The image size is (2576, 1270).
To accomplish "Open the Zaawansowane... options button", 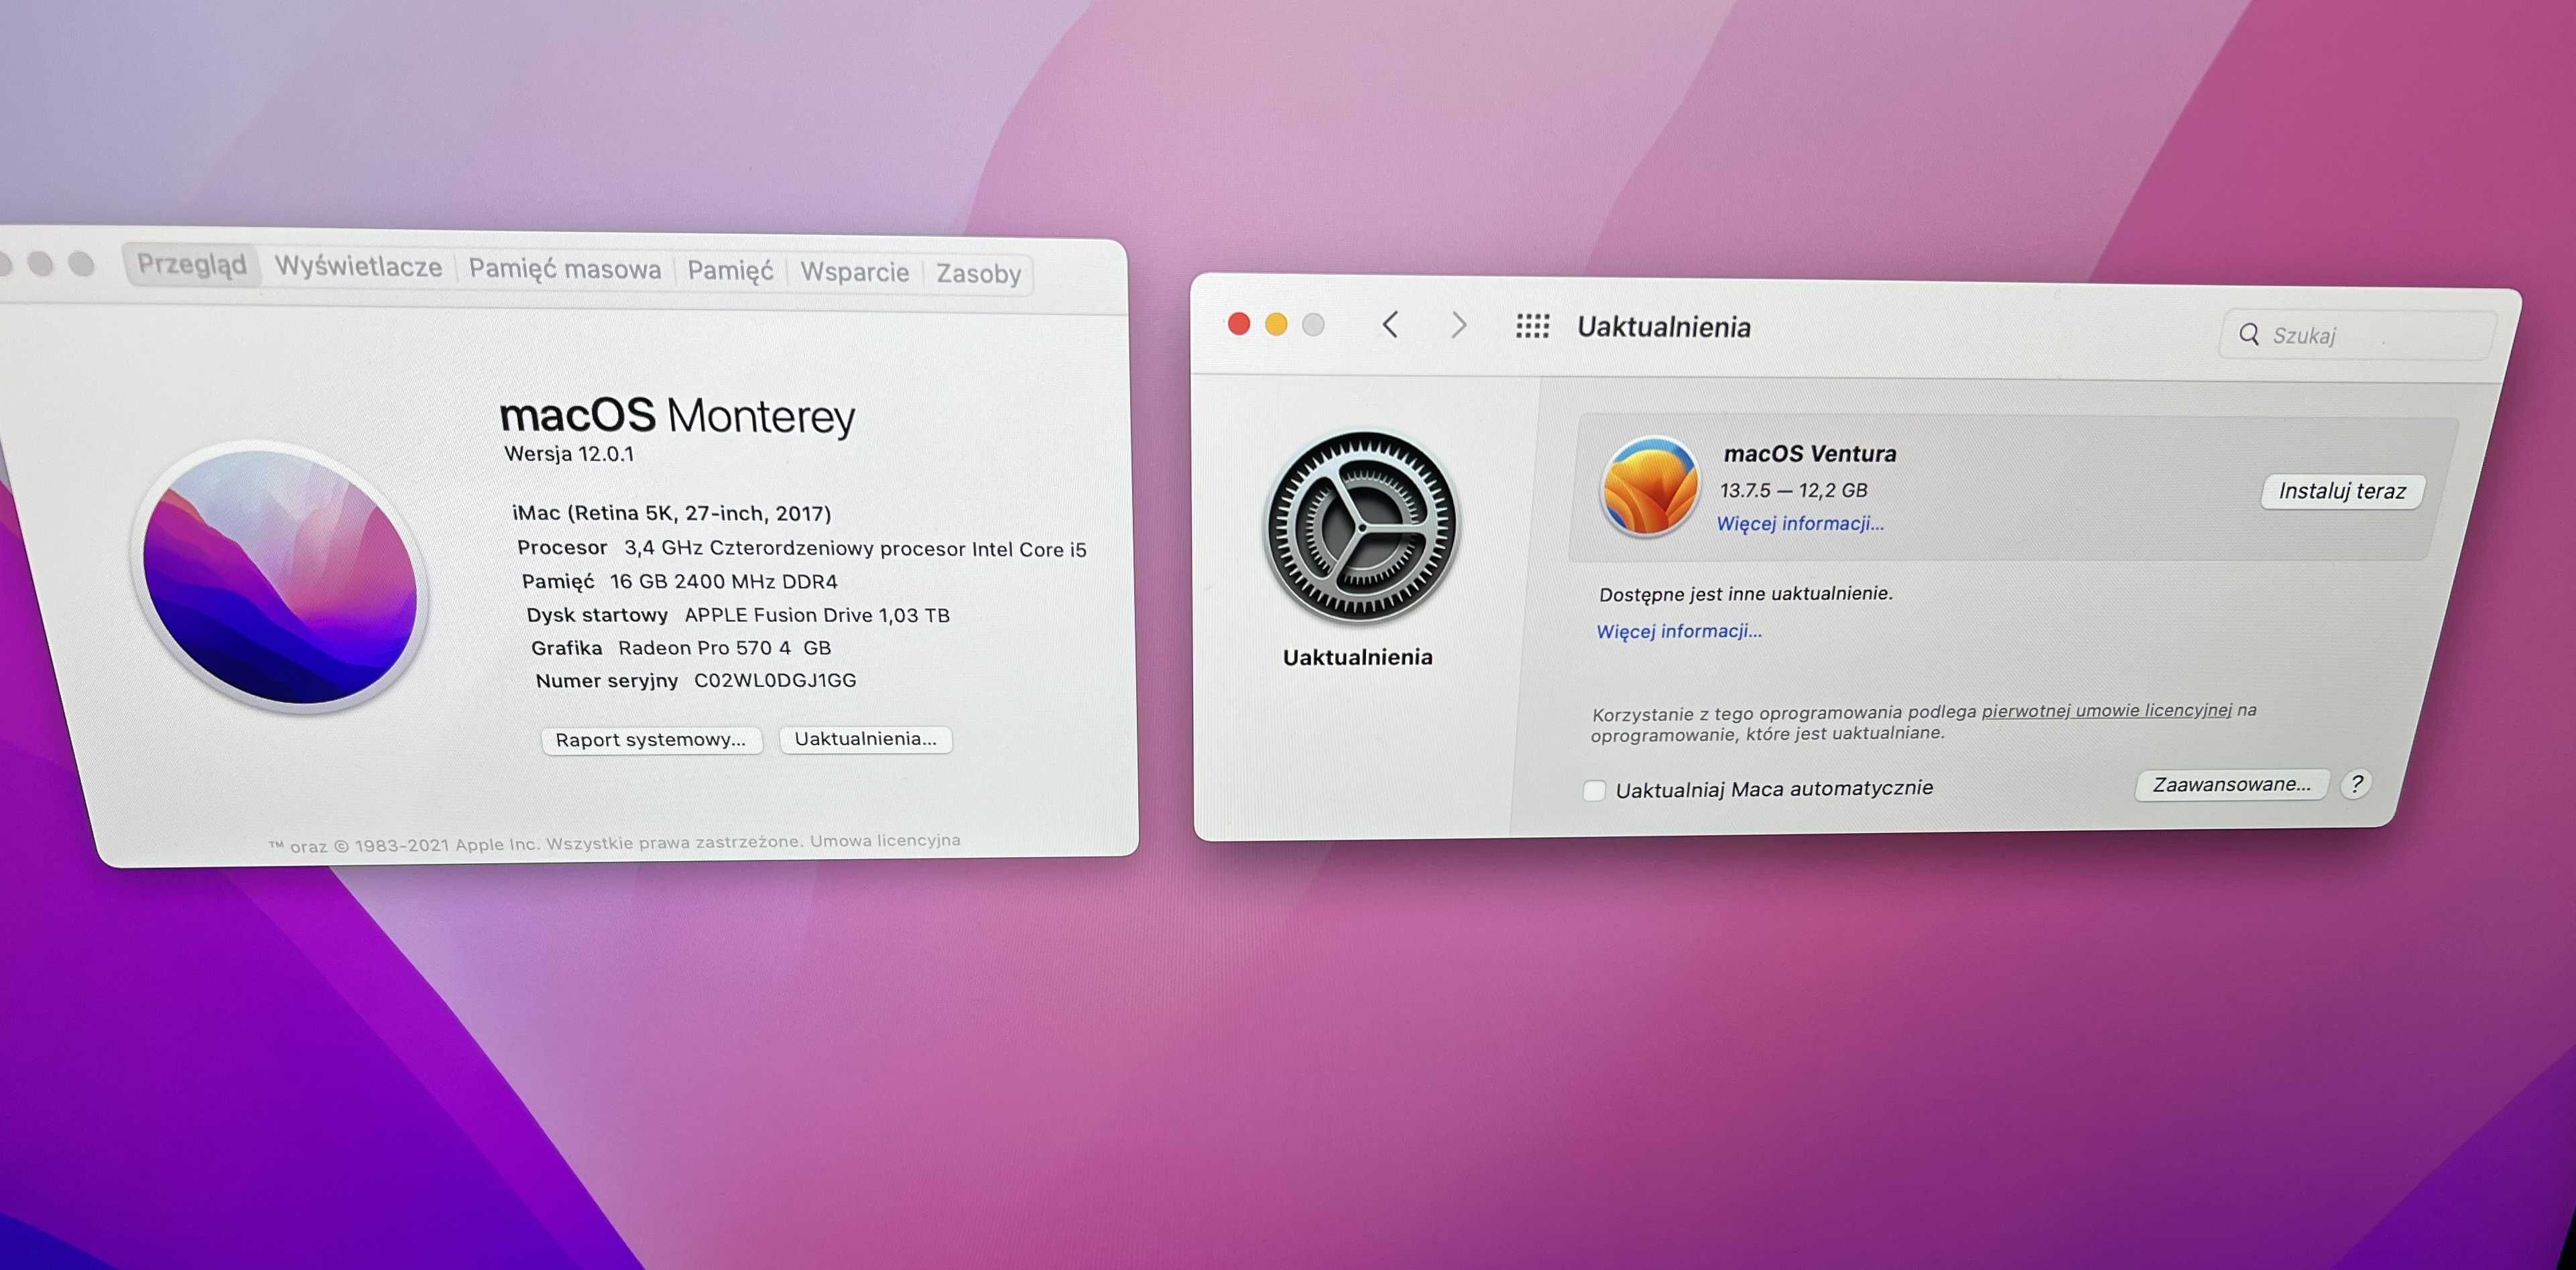I will click(2232, 784).
